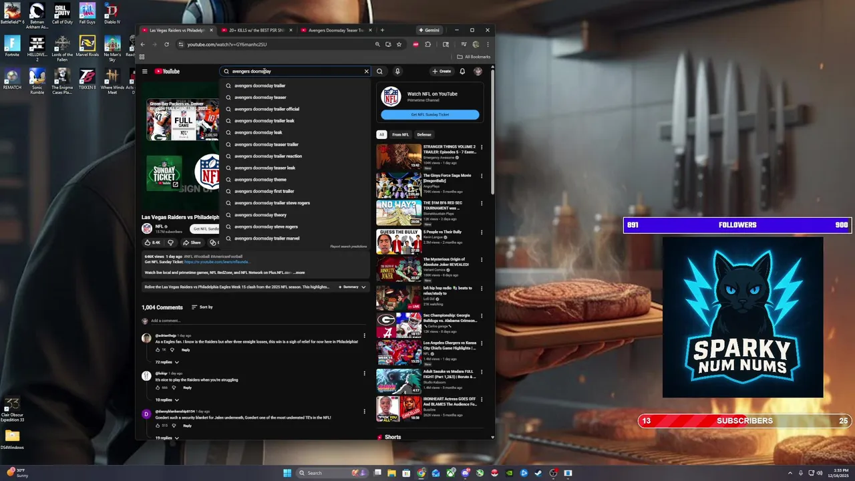
Task: Show hidden system tray icons
Action: coord(790,473)
